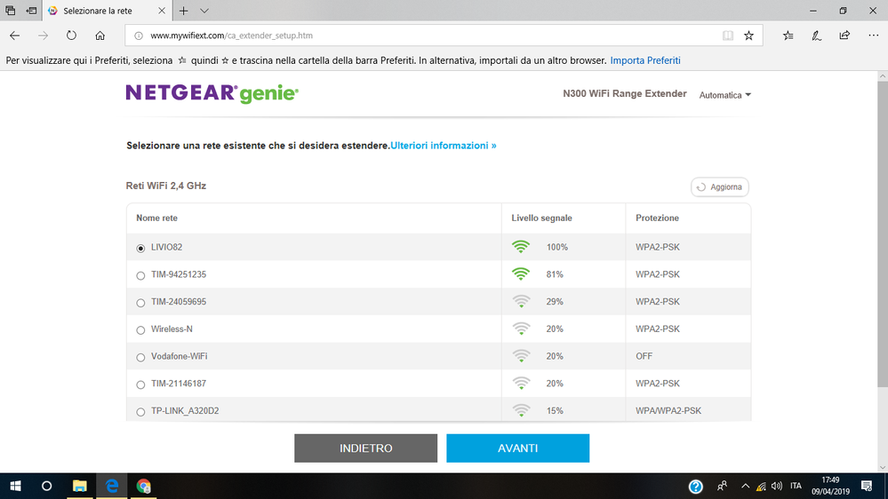Open Ulteriori informazioni link
The image size is (888, 499).
click(444, 146)
